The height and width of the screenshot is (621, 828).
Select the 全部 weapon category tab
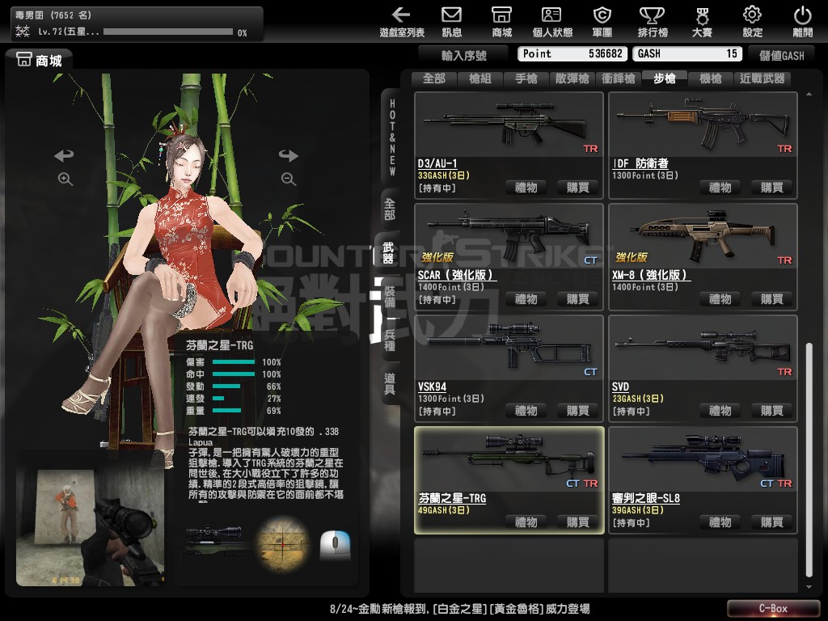coord(434,78)
